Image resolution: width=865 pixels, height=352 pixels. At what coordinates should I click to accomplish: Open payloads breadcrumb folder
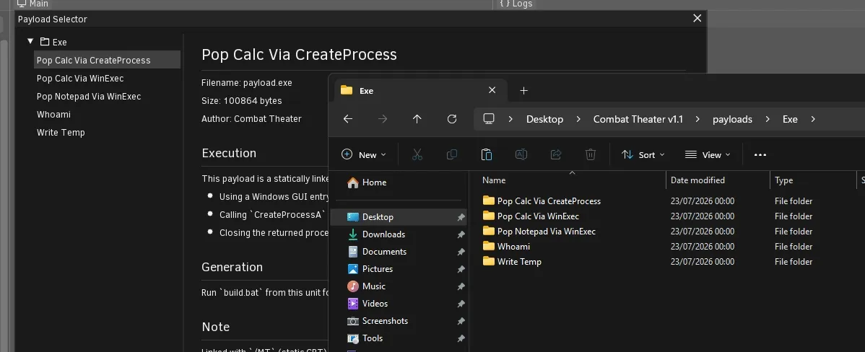click(732, 119)
